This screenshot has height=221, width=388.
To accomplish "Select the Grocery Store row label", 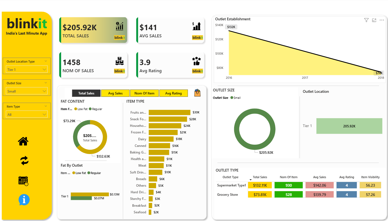I will coord(228,195).
